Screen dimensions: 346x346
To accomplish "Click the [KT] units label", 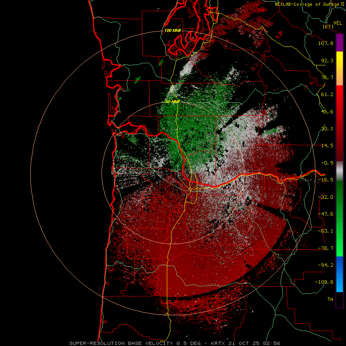I will point(328,27).
